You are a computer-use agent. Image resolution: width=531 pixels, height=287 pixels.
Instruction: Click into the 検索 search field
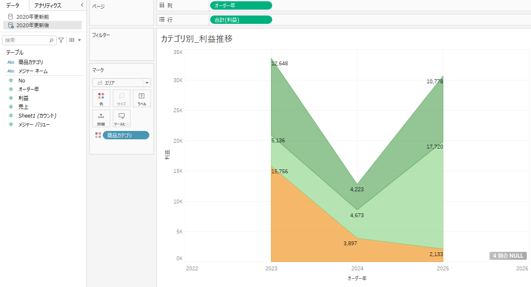(26, 40)
